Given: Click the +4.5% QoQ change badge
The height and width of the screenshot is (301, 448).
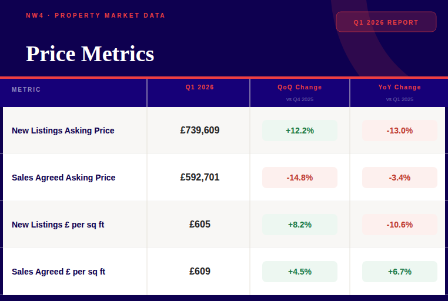Looking at the screenshot, I should [300, 272].
